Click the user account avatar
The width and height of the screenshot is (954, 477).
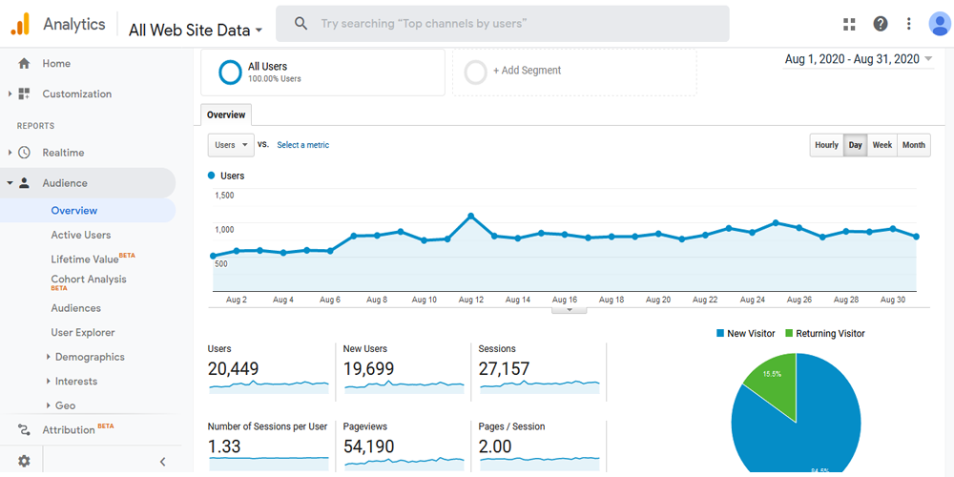[x=940, y=24]
